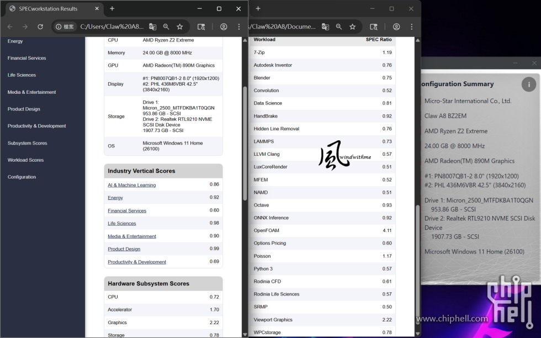
Task: Open three-dot menu in left browser window
Action: [239, 27]
